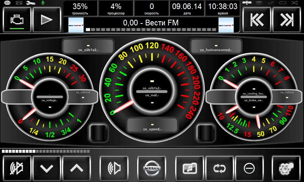Click the left dark square indicator button

[98, 133]
